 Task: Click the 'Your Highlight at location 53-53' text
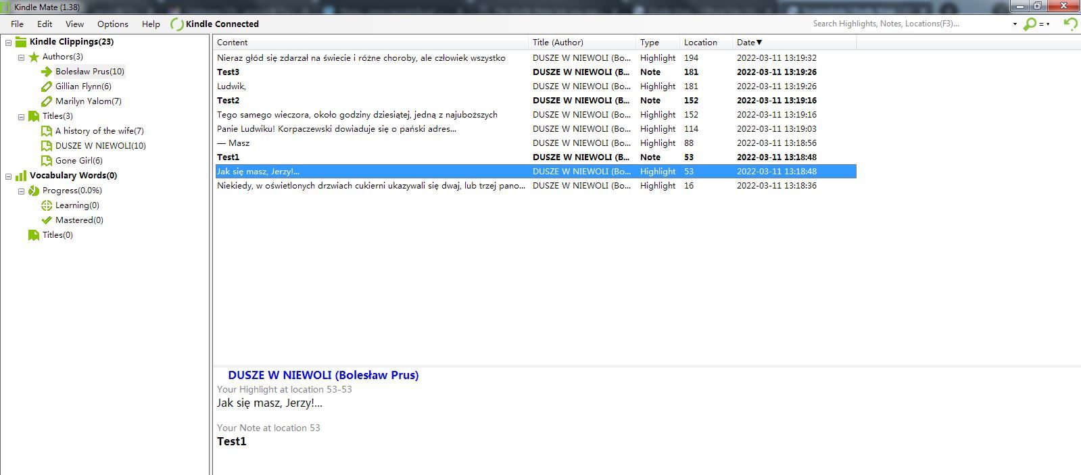click(284, 389)
